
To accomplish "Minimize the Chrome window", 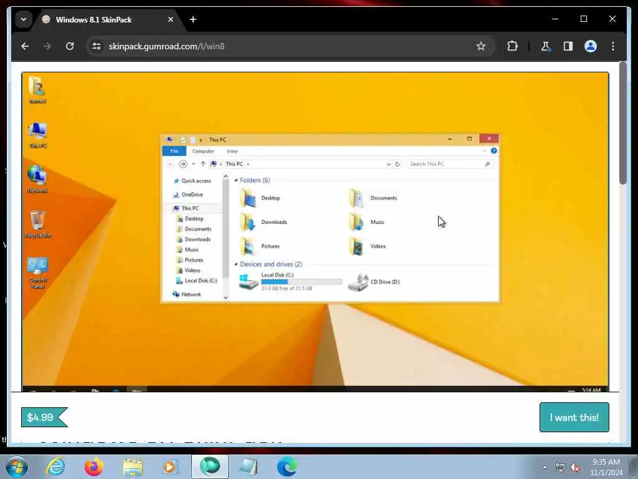I will tap(555, 19).
